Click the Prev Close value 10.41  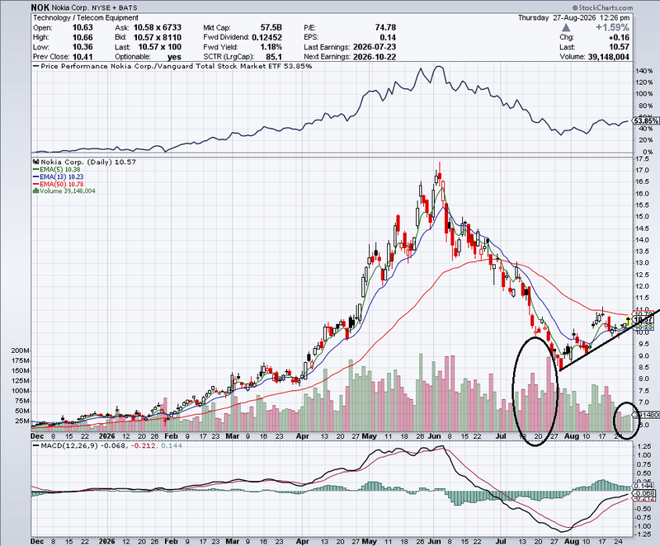point(82,56)
